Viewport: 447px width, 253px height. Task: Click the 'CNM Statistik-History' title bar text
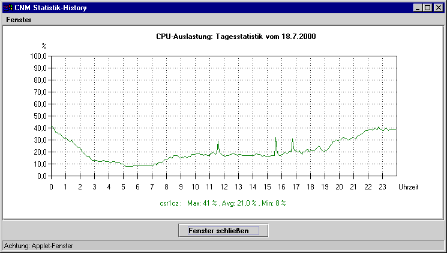pyautogui.click(x=50, y=8)
